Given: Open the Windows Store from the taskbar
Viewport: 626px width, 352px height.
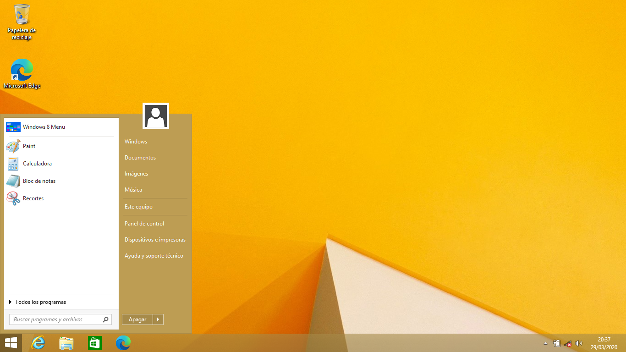Looking at the screenshot, I should point(94,342).
